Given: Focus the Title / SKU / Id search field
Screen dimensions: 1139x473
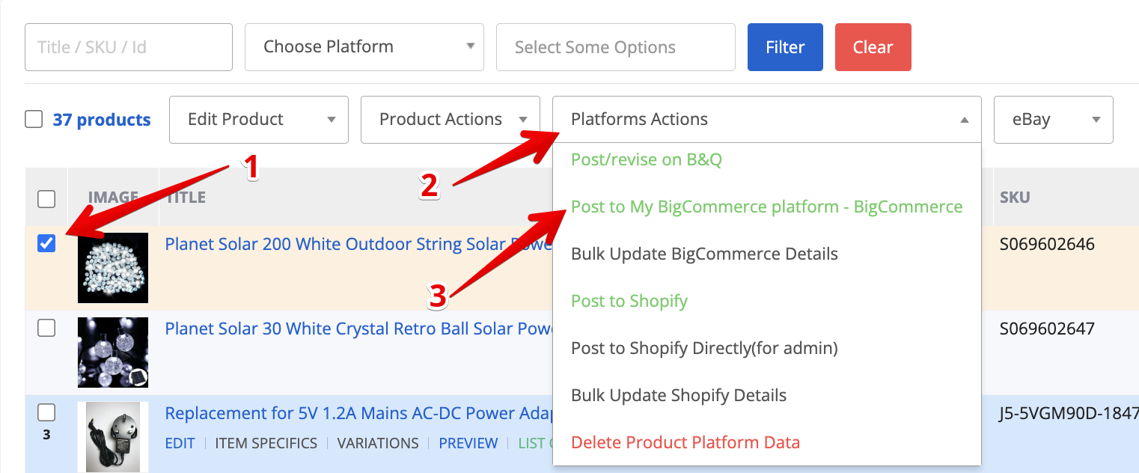Looking at the screenshot, I should tap(129, 47).
